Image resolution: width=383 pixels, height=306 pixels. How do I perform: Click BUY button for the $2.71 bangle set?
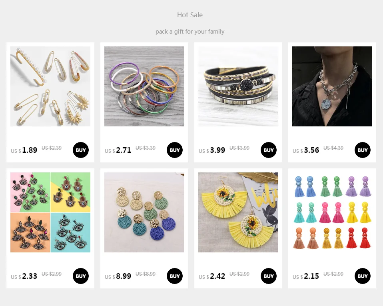coord(175,150)
